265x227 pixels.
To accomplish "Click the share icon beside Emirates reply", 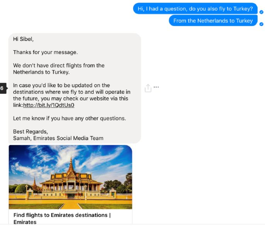I will [148, 88].
